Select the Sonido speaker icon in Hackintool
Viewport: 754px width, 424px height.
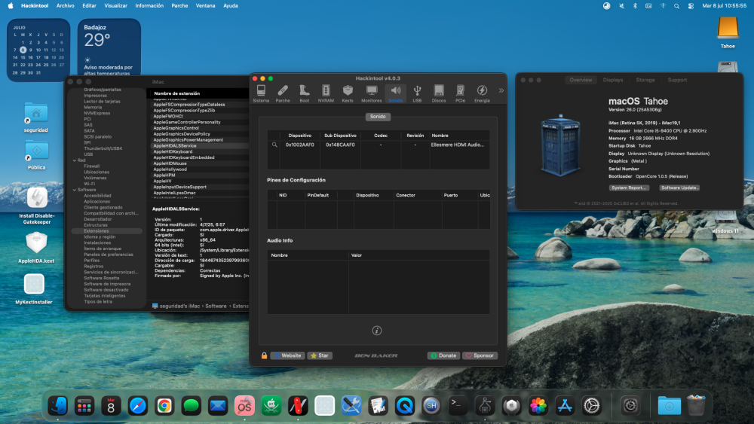pos(395,93)
